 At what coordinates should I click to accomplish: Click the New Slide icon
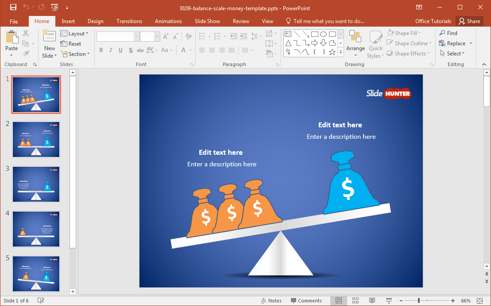[49, 36]
